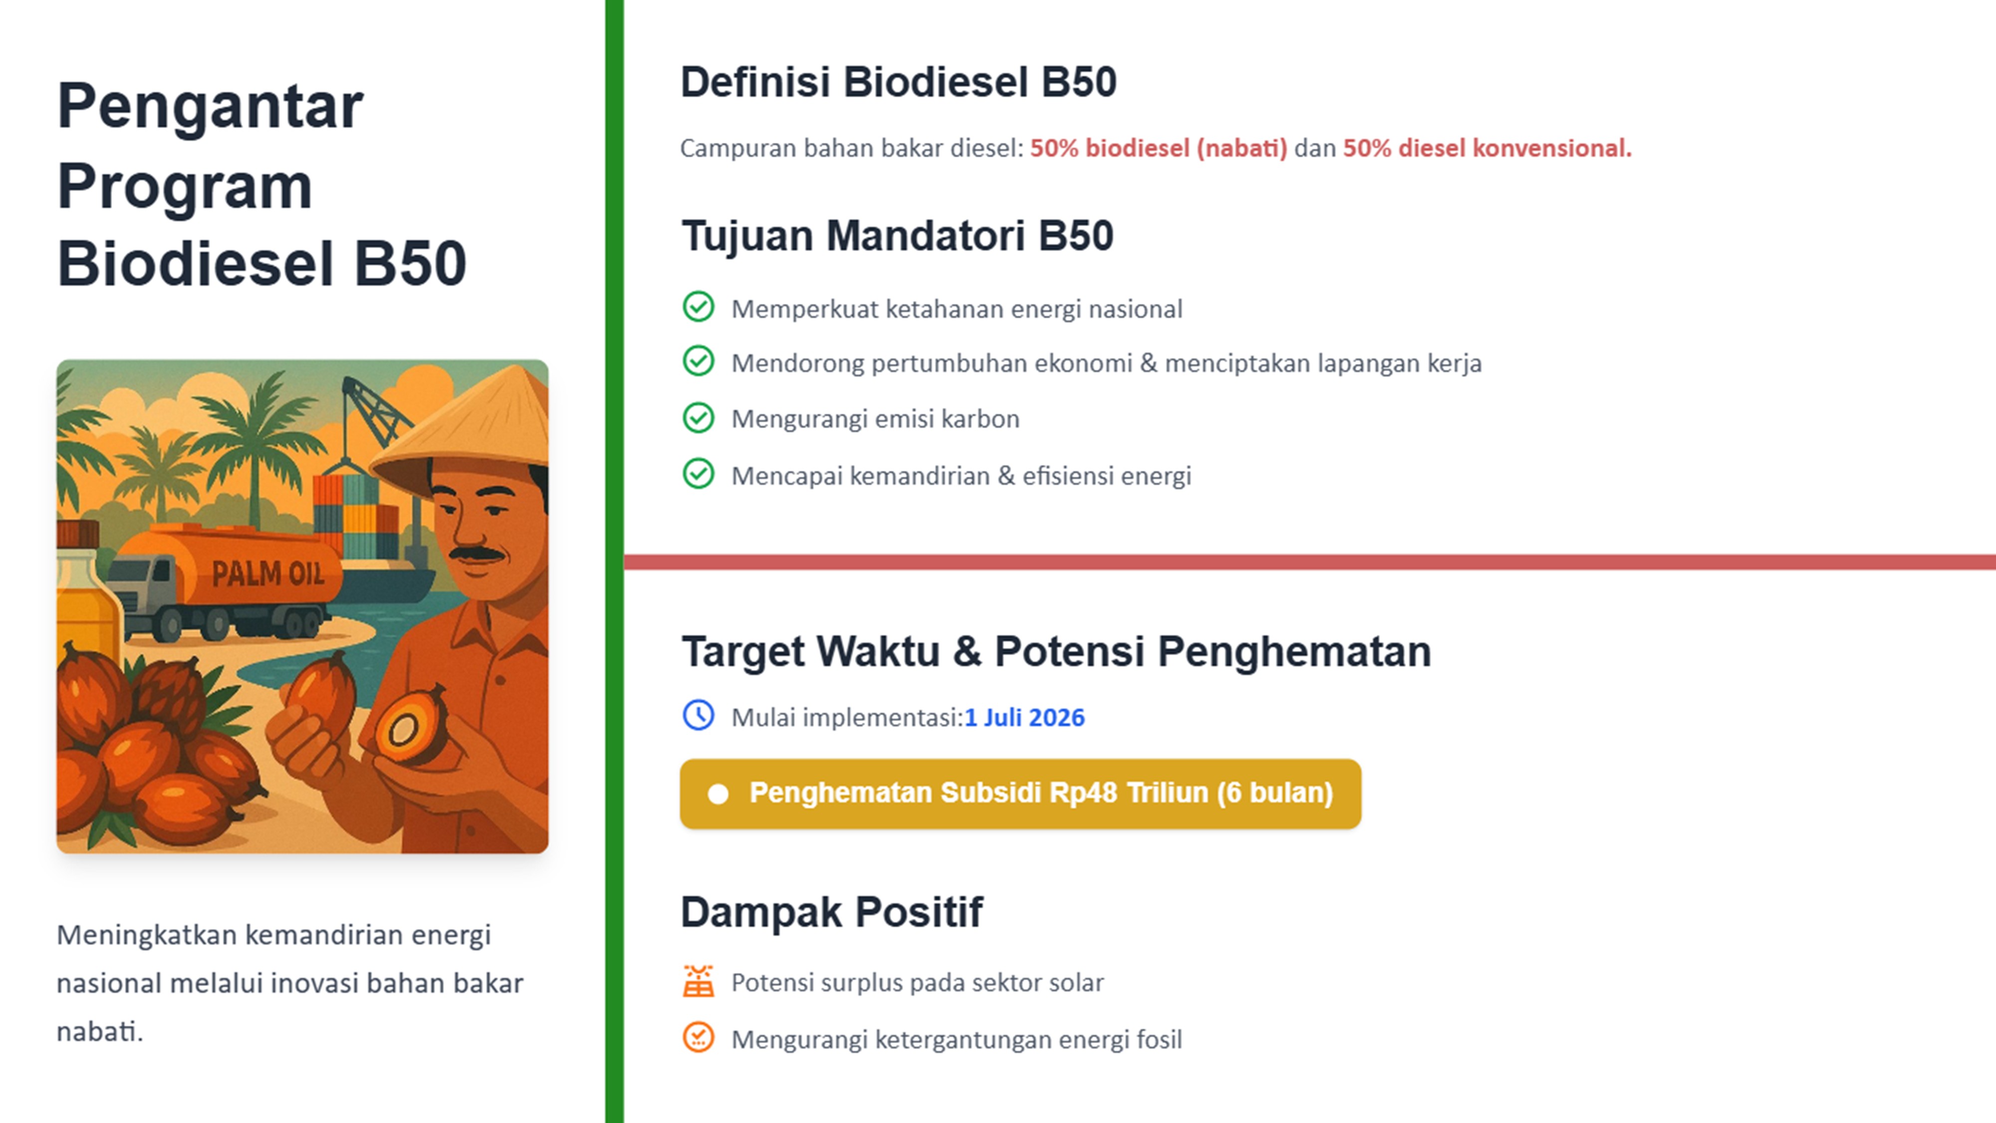Click the checkmark icon beside Mengurangi emisi karbon
Screen dimensions: 1996x1123
(x=698, y=418)
